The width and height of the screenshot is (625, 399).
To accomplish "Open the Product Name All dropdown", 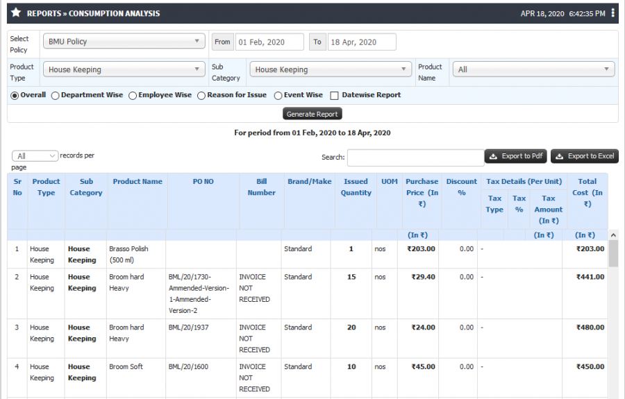I will coord(534,69).
